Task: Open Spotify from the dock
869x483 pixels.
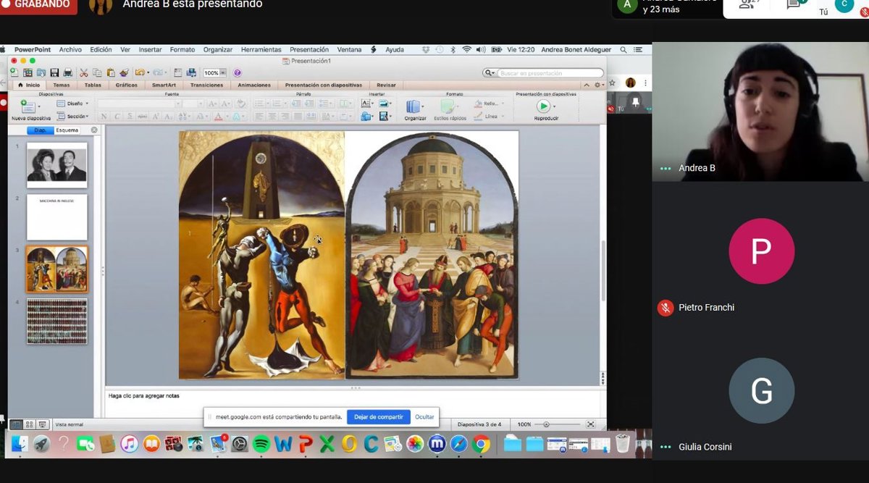Action: click(x=261, y=444)
